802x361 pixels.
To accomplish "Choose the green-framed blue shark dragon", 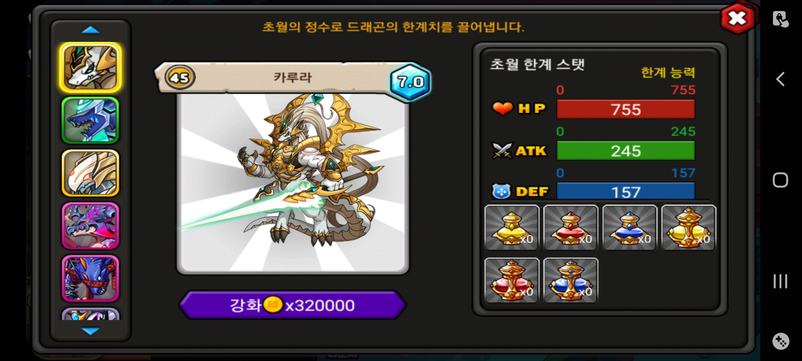I will 90,120.
